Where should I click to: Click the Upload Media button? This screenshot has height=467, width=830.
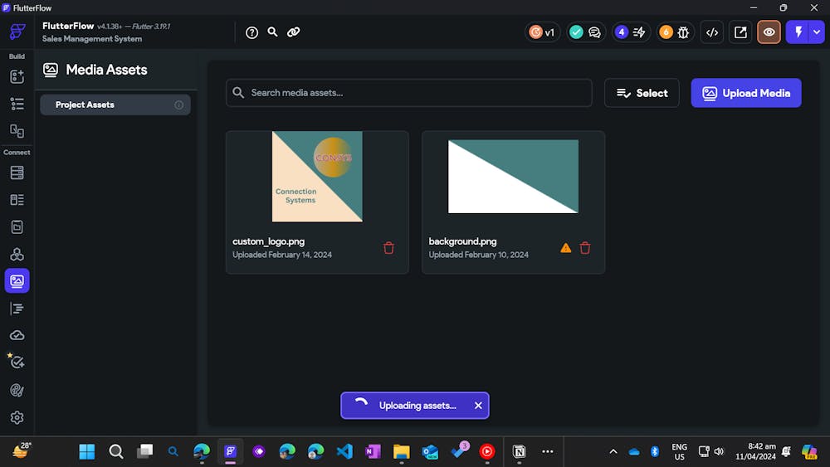tap(746, 93)
